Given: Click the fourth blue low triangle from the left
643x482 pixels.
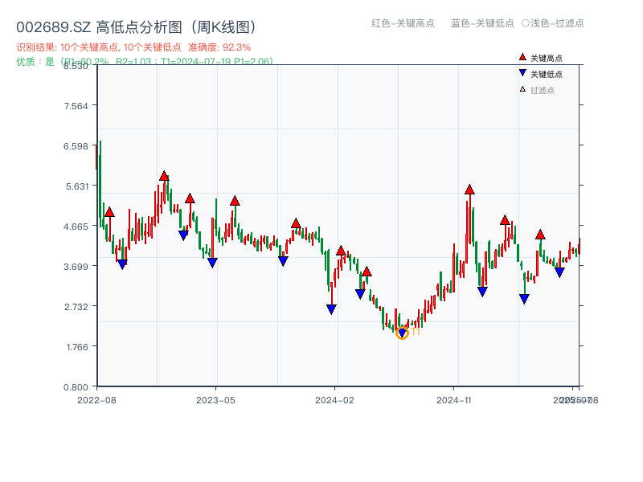Looking at the screenshot, I should [x=283, y=261].
